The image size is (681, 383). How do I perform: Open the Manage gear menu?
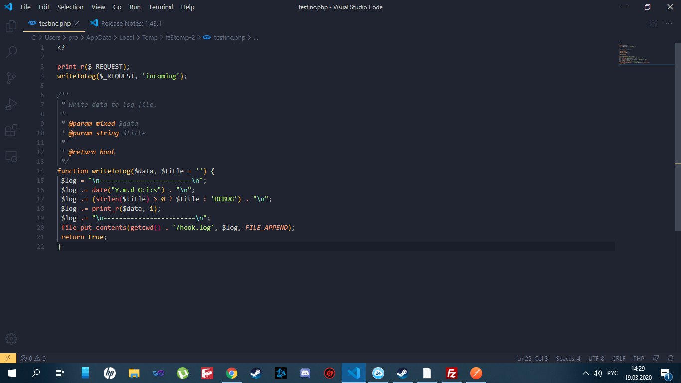[11, 338]
